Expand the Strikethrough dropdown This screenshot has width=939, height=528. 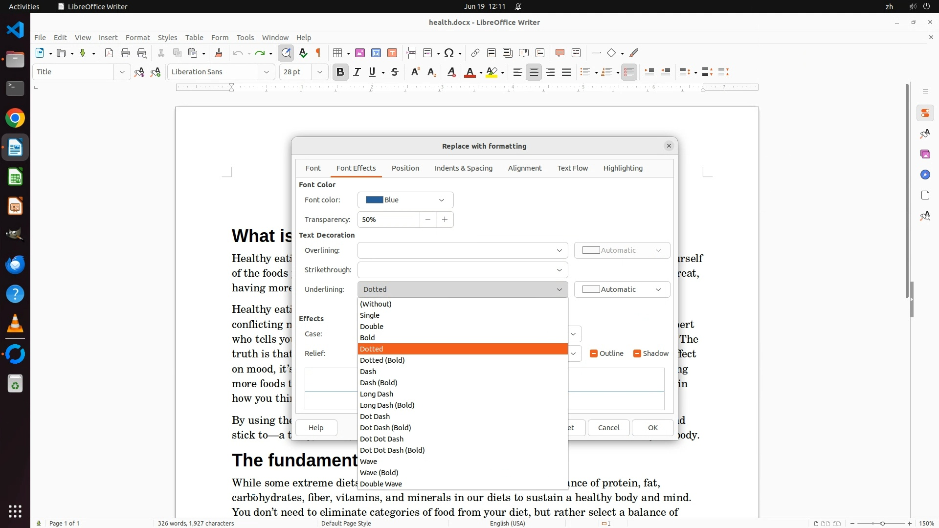coord(462,270)
